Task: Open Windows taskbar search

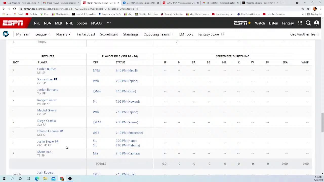Action: (x=12, y=179)
